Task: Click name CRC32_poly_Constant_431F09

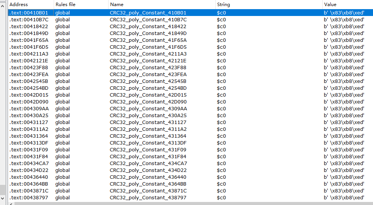Action: [x=148, y=150]
